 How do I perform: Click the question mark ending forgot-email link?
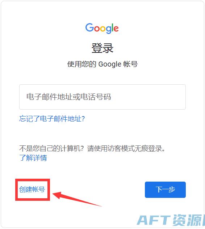point(83,119)
